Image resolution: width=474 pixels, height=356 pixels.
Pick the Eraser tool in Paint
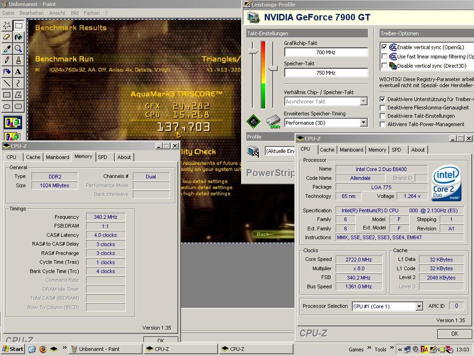click(7, 37)
